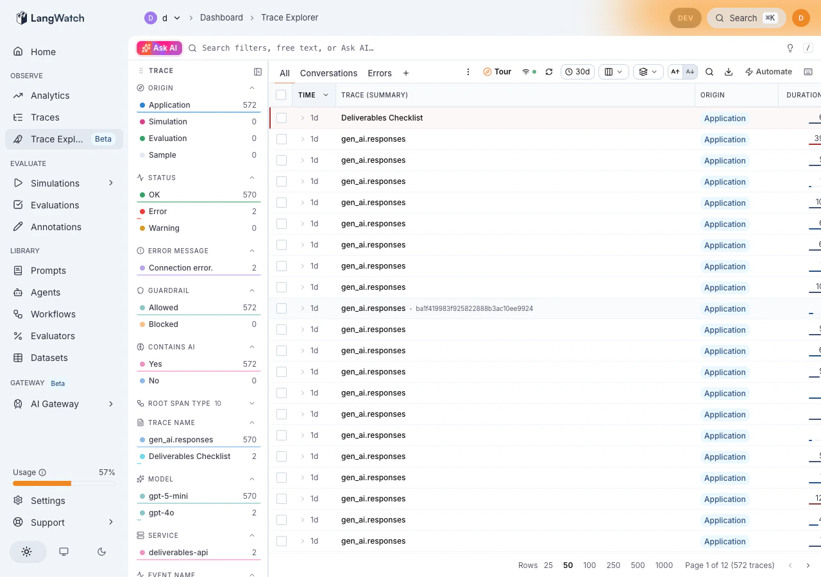Switch to system theme monitor icon
Screen dimensions: 821x577
63,551
